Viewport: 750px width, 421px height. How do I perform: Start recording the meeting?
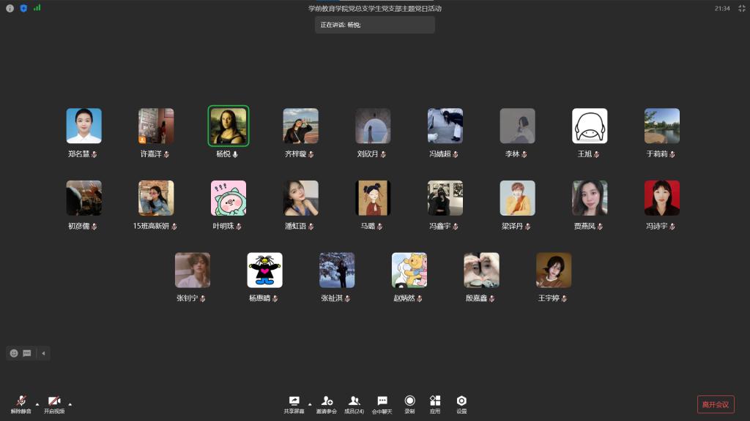(x=410, y=402)
